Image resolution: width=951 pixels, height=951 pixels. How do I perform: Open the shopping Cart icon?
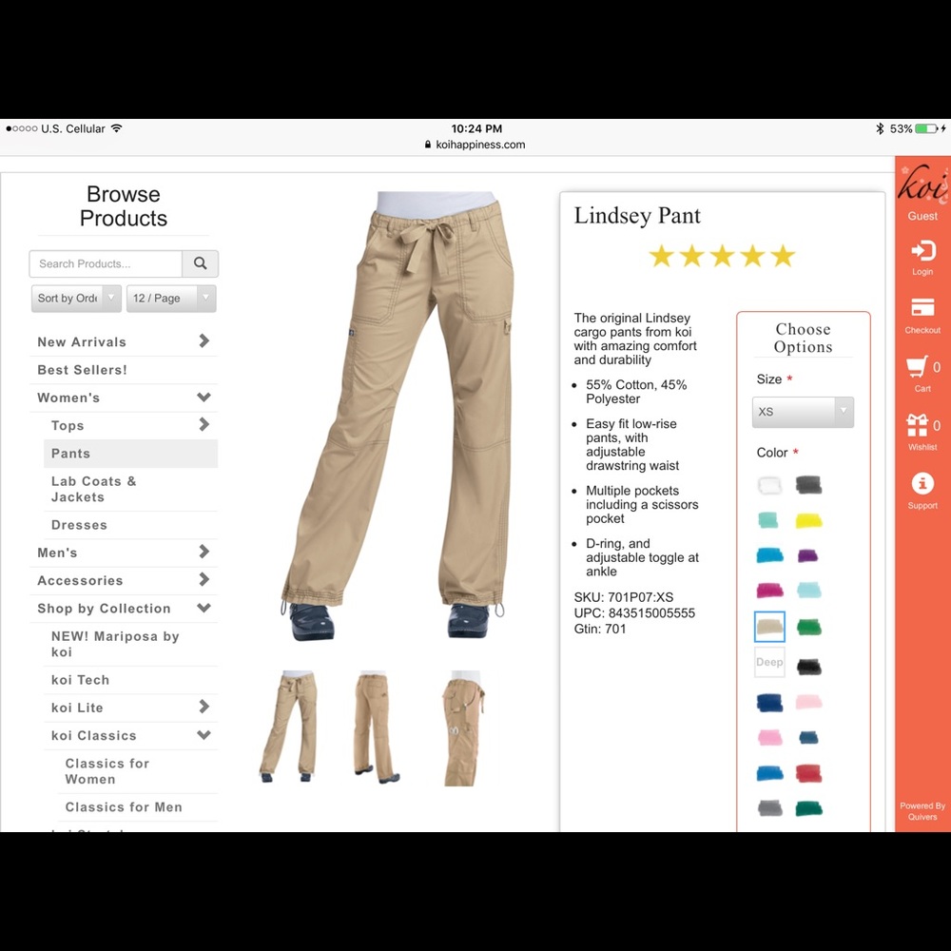tap(917, 366)
